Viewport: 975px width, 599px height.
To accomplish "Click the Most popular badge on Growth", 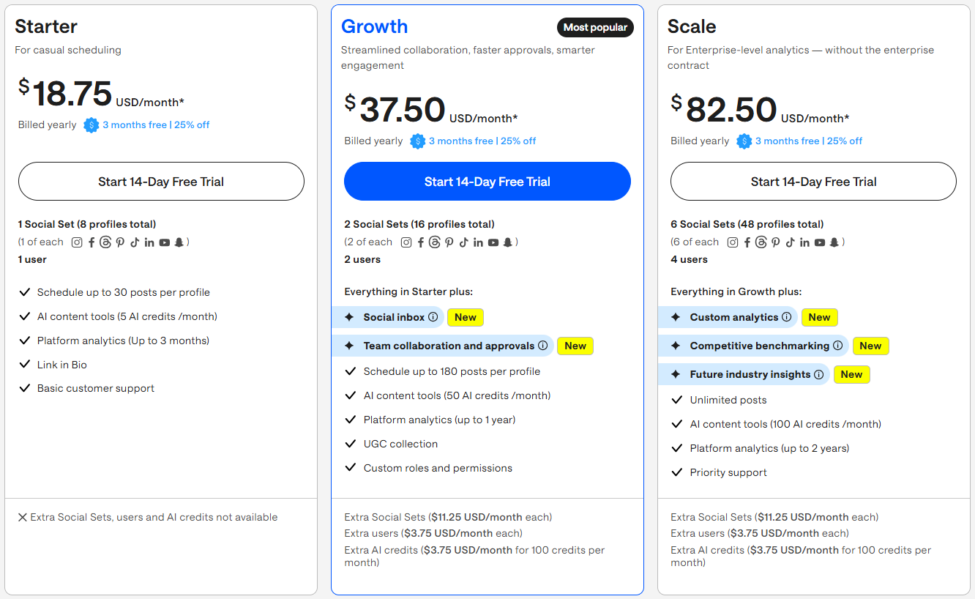I will (595, 27).
